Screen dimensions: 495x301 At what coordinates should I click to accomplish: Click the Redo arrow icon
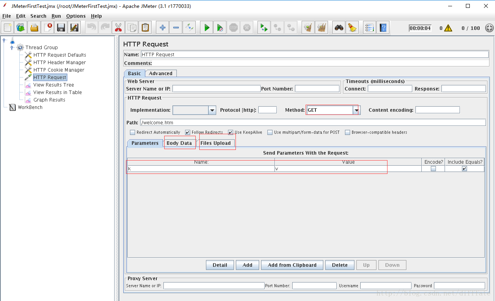coord(105,28)
